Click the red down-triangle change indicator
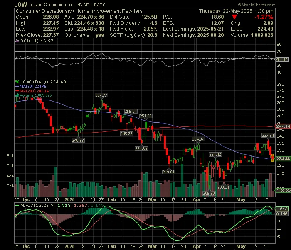291x250 pixels. coord(234,17)
